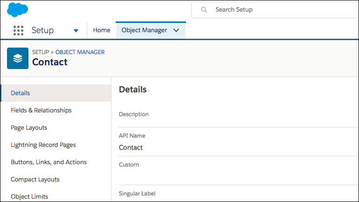Click inside the Search Setup field

point(275,10)
